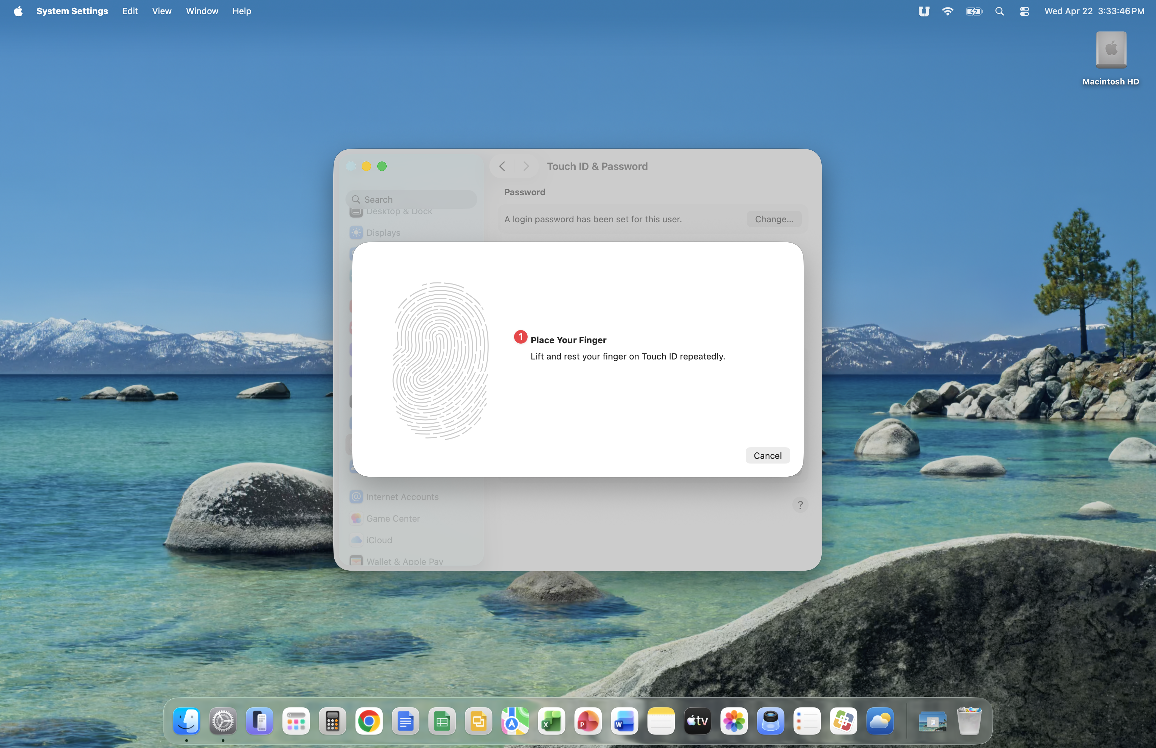
Task: Click the Wi-Fi status icon
Action: pos(947,11)
